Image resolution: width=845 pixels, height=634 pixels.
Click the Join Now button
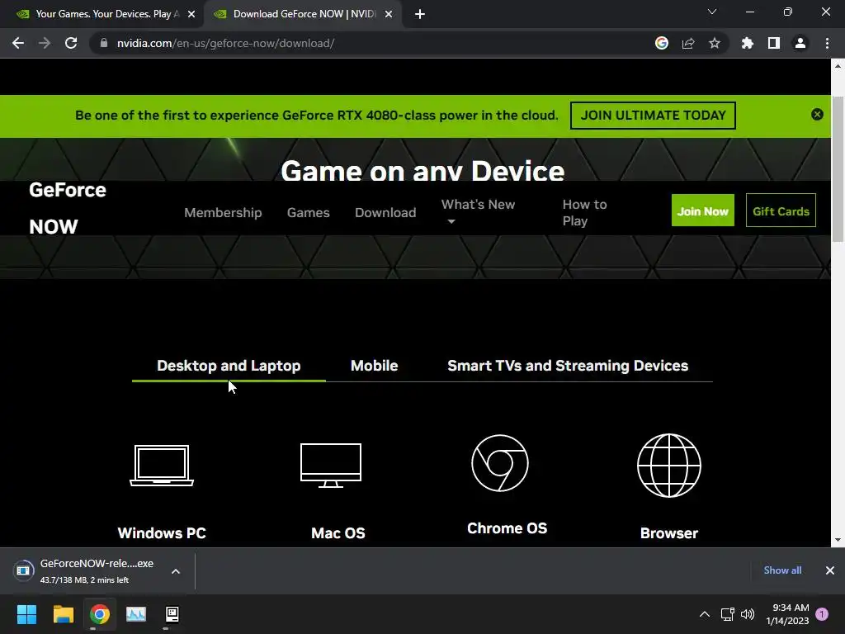pos(703,211)
